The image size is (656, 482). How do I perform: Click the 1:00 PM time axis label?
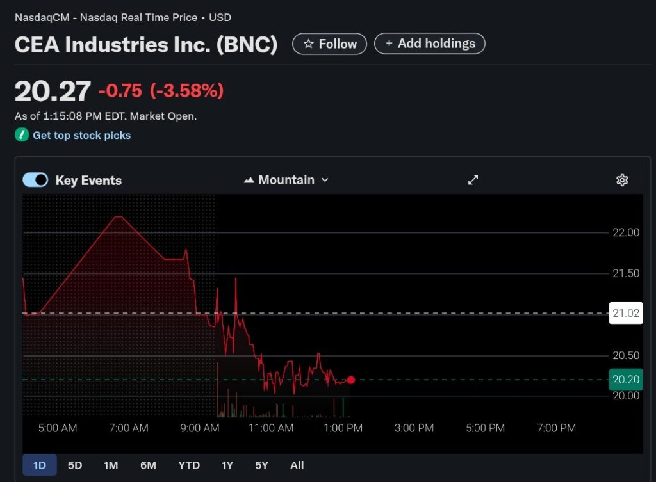(343, 428)
